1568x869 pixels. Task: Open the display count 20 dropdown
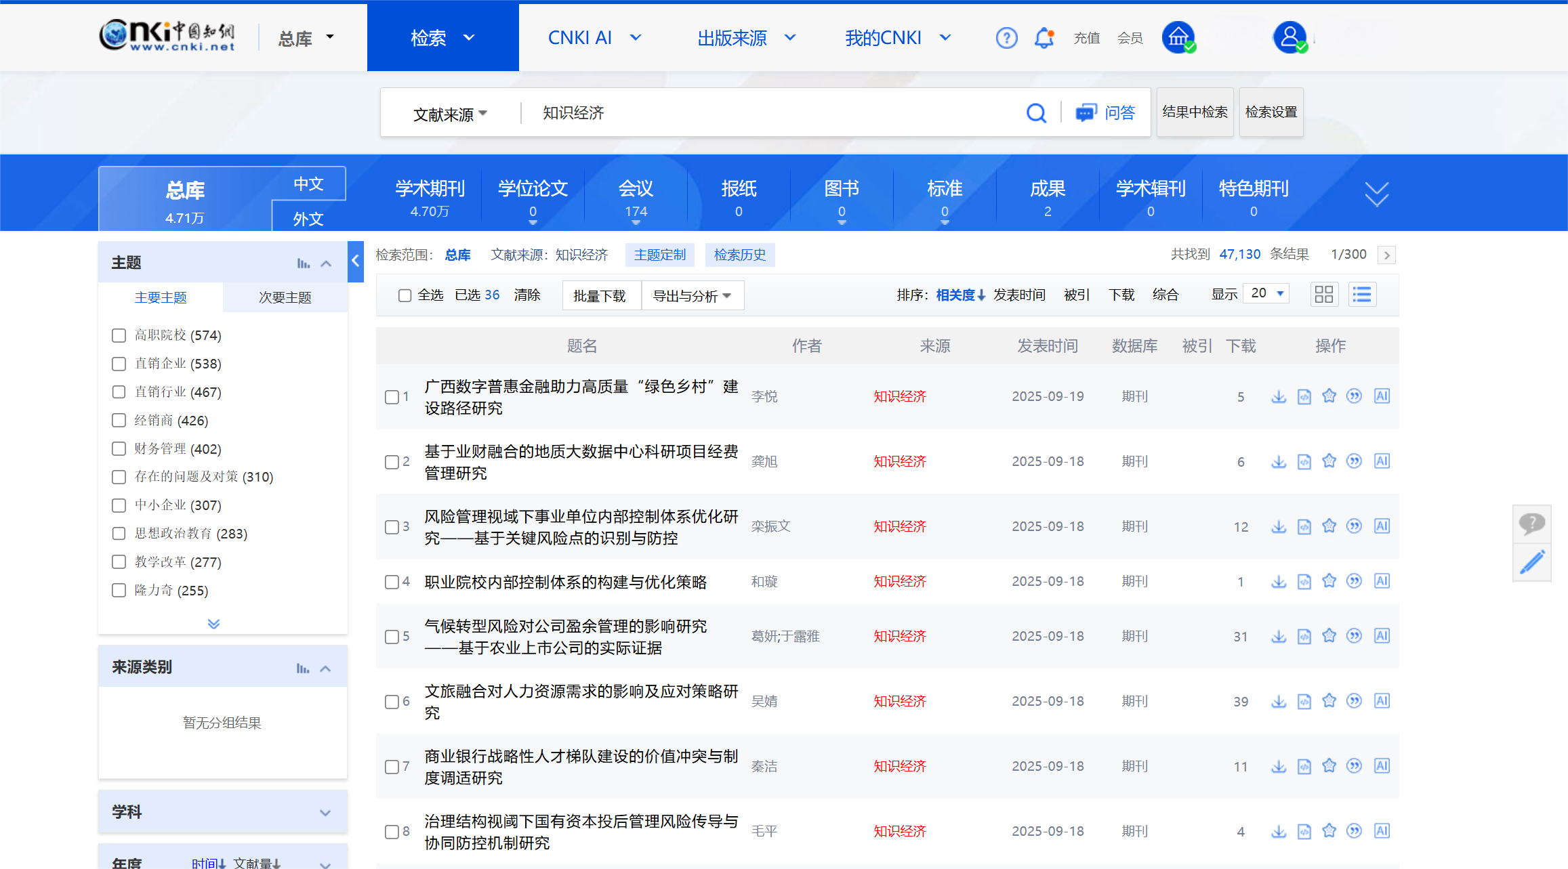1266,293
